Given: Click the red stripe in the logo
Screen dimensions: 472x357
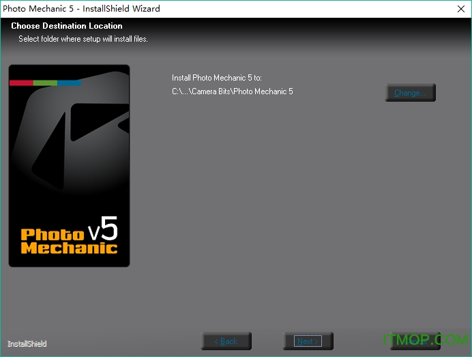Looking at the screenshot, I should 21,83.
